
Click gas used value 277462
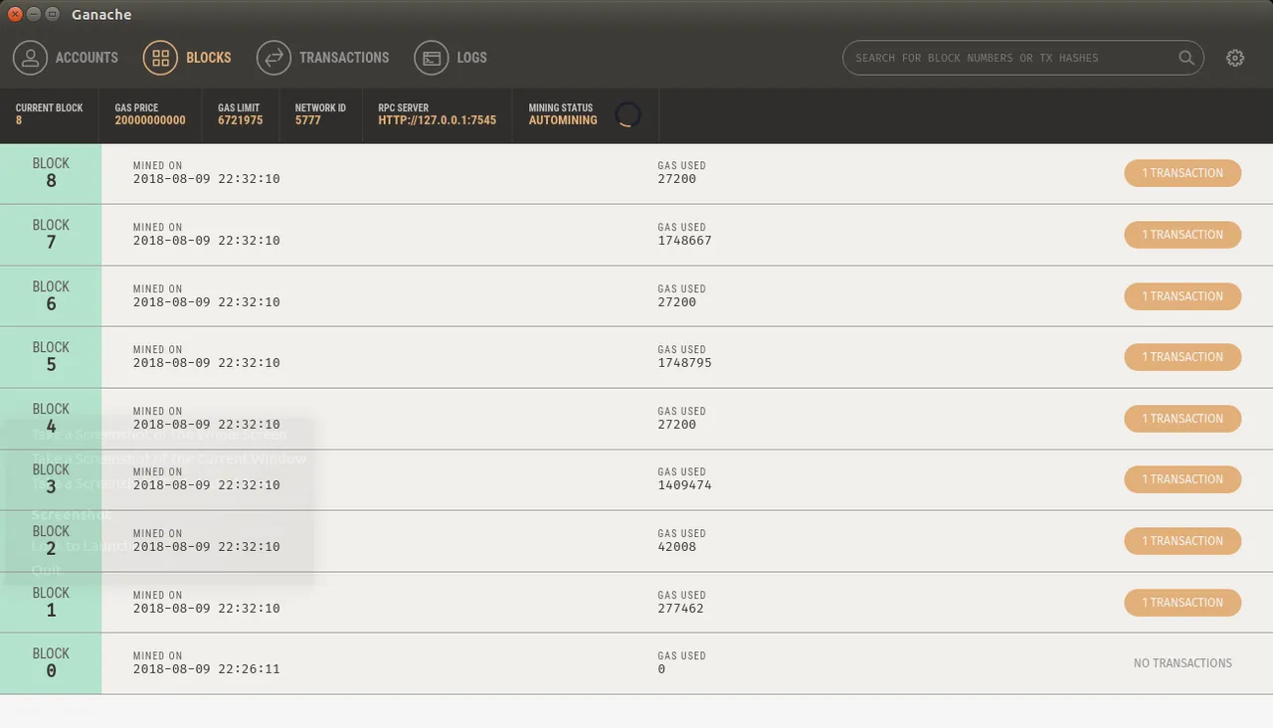click(x=681, y=609)
